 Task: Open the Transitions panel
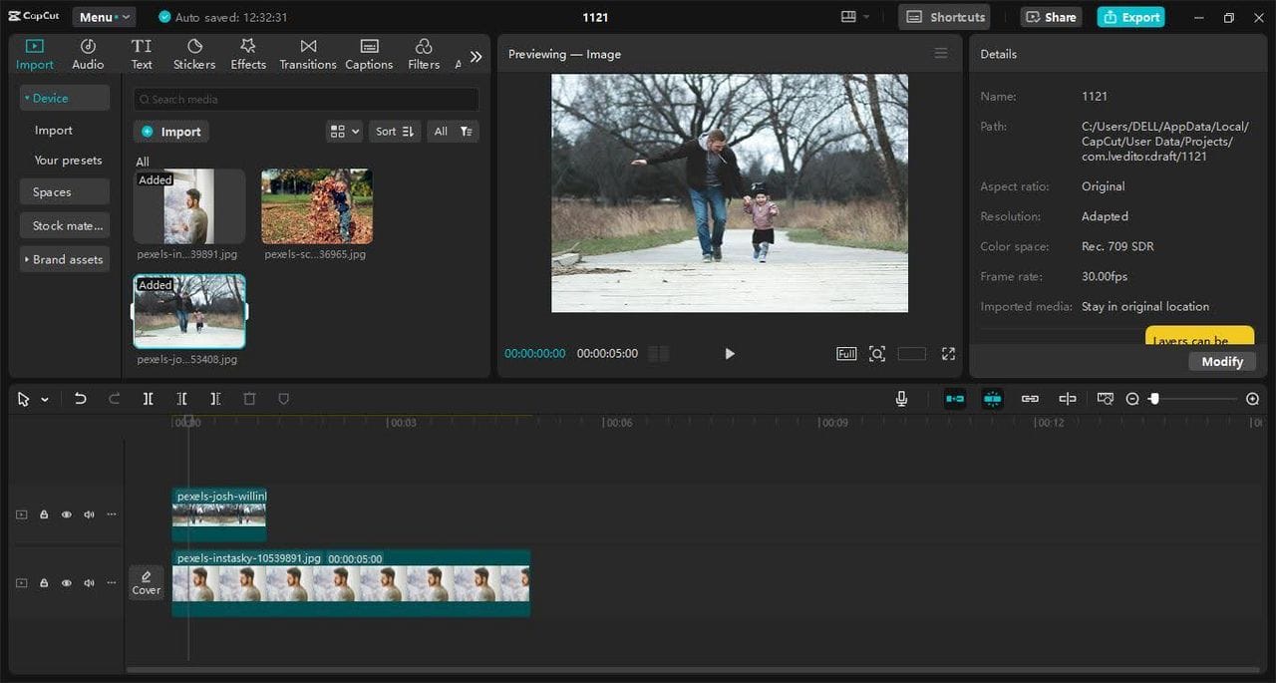[x=307, y=52]
